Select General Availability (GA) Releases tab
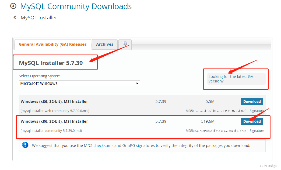281x170 pixels. tap(53, 44)
